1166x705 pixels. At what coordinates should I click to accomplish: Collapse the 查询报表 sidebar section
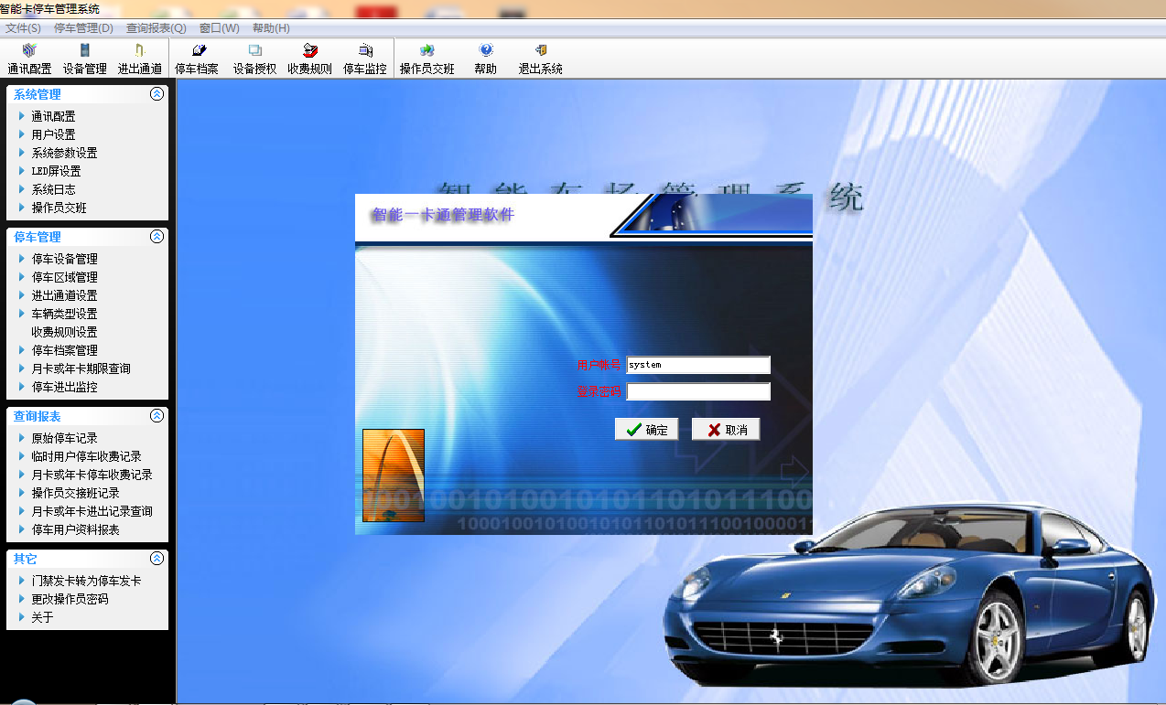tap(157, 416)
